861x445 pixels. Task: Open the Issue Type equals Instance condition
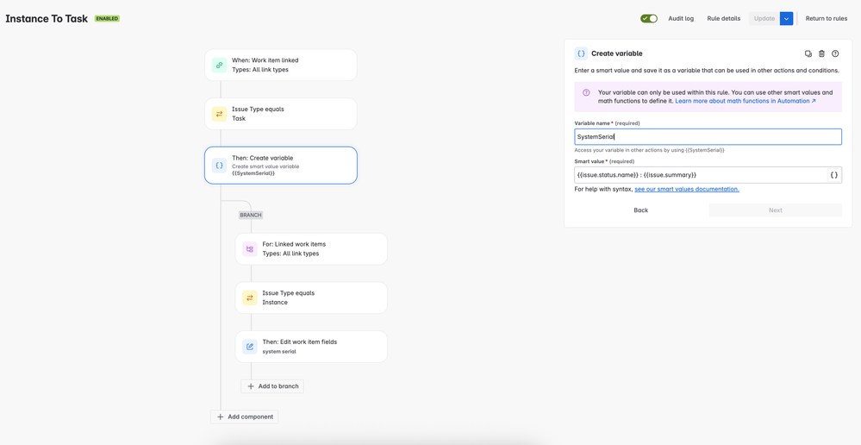point(311,298)
